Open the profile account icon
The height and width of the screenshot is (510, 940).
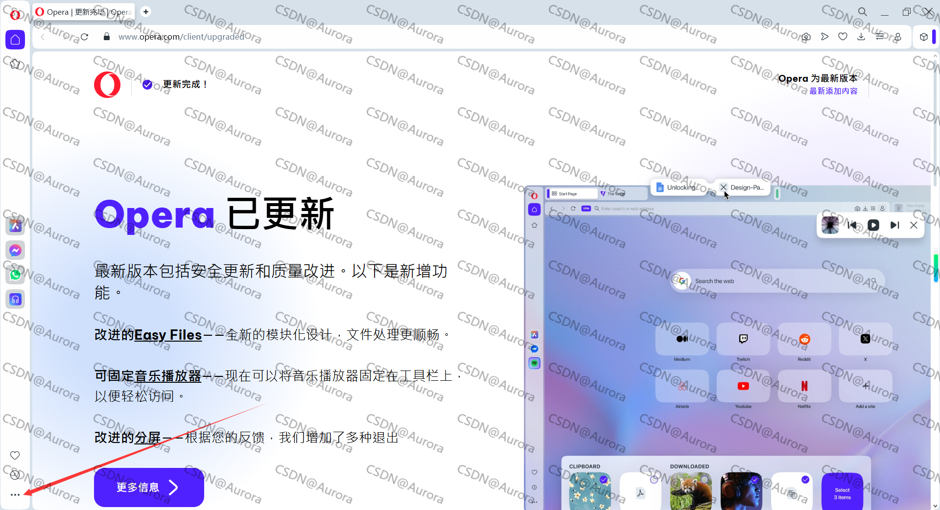(x=898, y=37)
